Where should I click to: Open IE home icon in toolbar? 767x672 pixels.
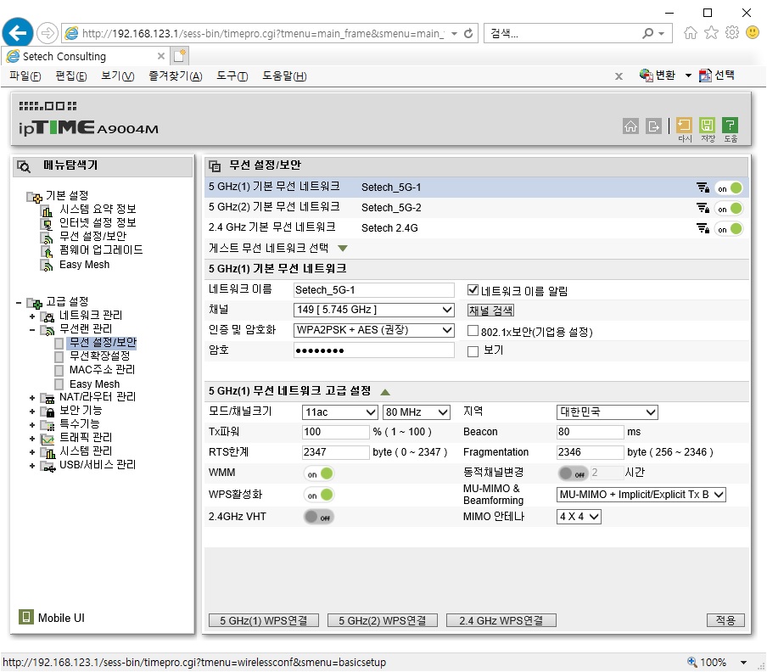coord(690,33)
